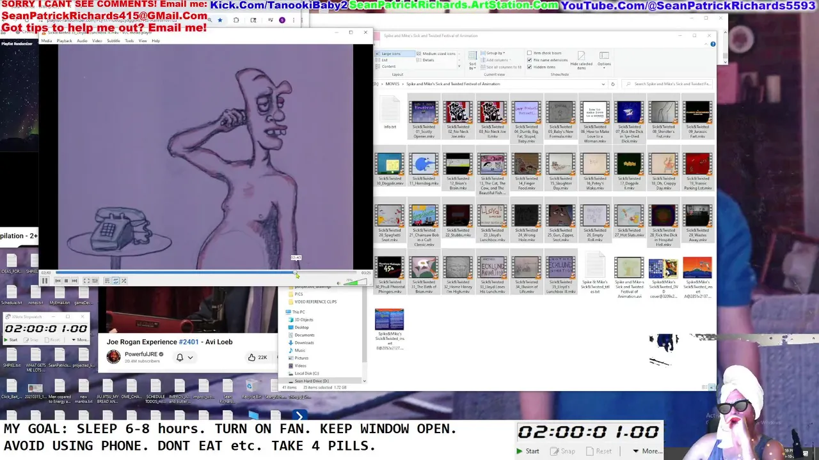Open 3D Objects in navigation pane
Image resolution: width=819 pixels, height=460 pixels.
(303, 319)
